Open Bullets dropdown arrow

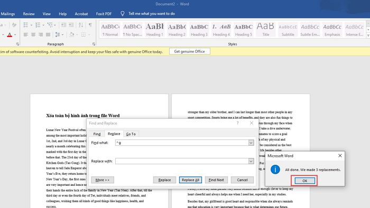(x=31, y=25)
